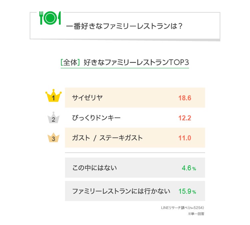Click the green [全体] label

pos(70,62)
